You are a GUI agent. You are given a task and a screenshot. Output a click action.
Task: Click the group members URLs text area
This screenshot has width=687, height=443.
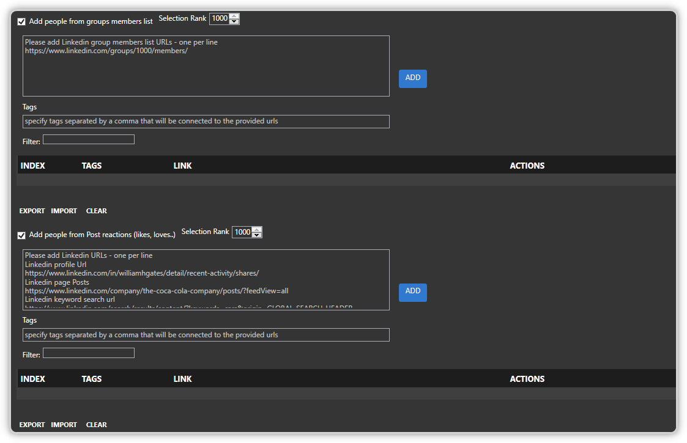tap(206, 65)
